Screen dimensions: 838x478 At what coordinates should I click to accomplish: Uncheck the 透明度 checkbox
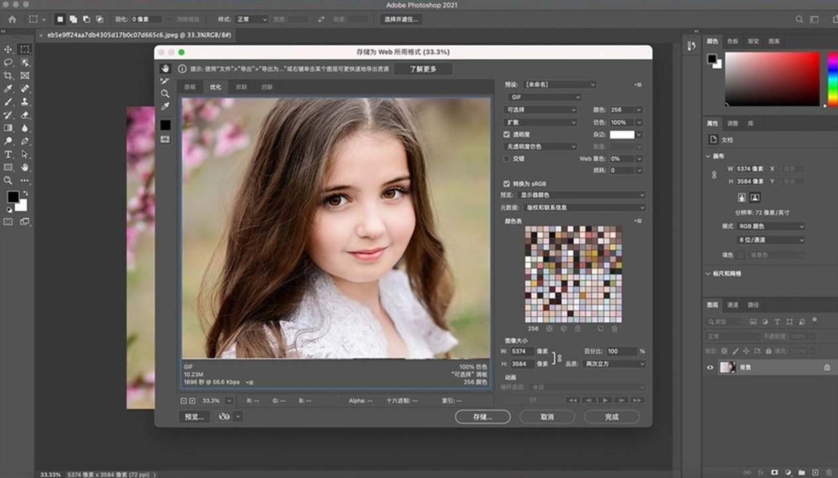click(x=507, y=135)
